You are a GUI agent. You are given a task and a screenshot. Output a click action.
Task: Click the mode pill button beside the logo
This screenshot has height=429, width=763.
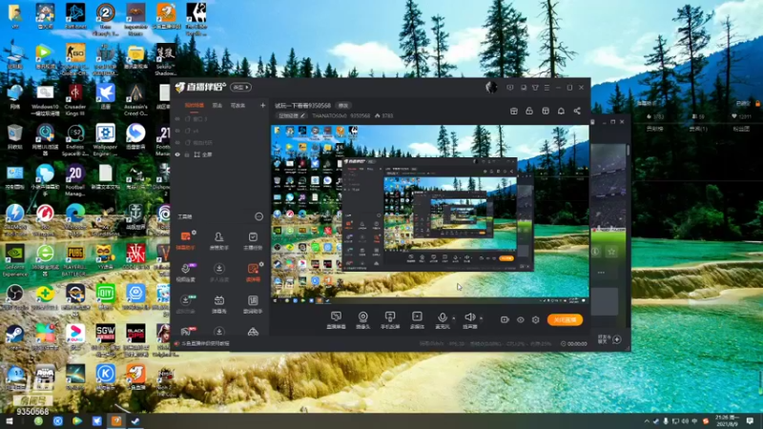[x=240, y=87]
